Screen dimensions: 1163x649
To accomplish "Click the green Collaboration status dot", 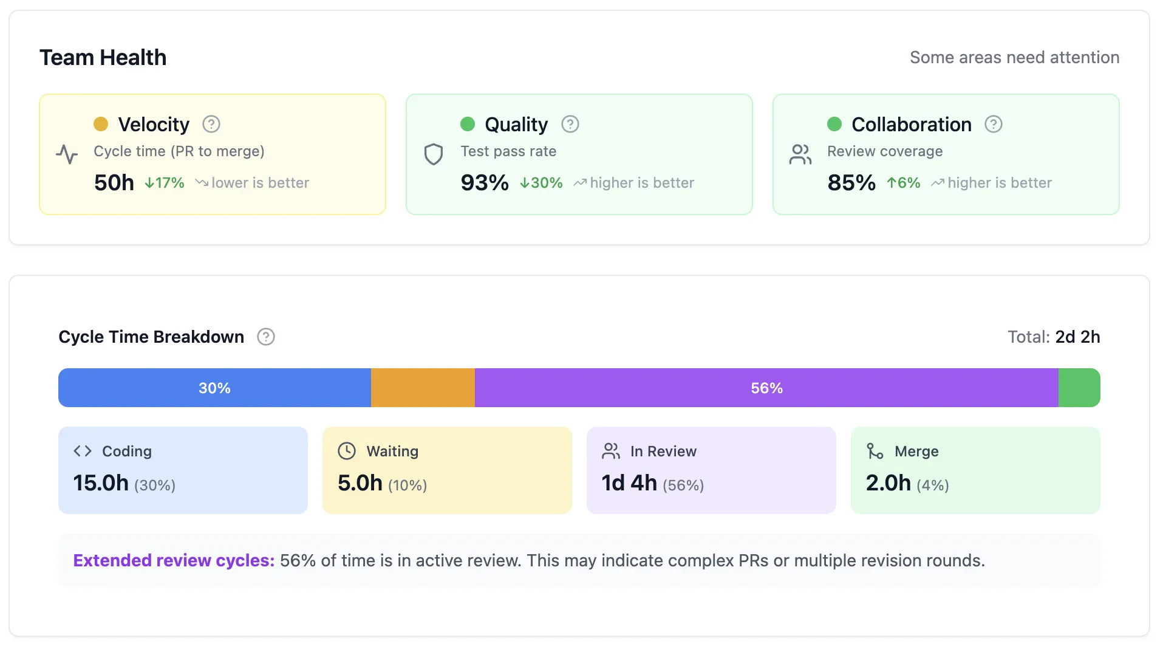I will 834,124.
